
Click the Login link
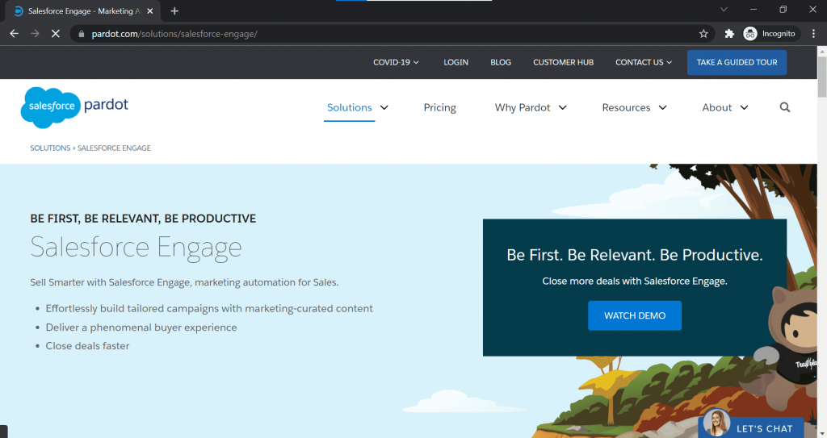(455, 62)
